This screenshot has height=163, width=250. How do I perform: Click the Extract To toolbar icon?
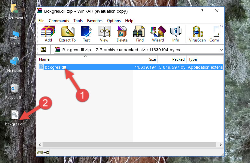tap(67, 34)
